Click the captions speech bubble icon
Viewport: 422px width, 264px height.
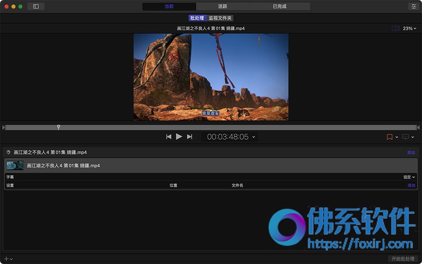pos(405,137)
